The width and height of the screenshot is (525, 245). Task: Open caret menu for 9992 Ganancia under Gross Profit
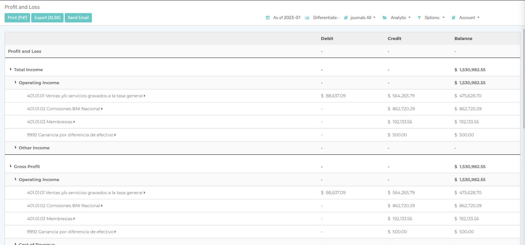pyautogui.click(x=115, y=232)
